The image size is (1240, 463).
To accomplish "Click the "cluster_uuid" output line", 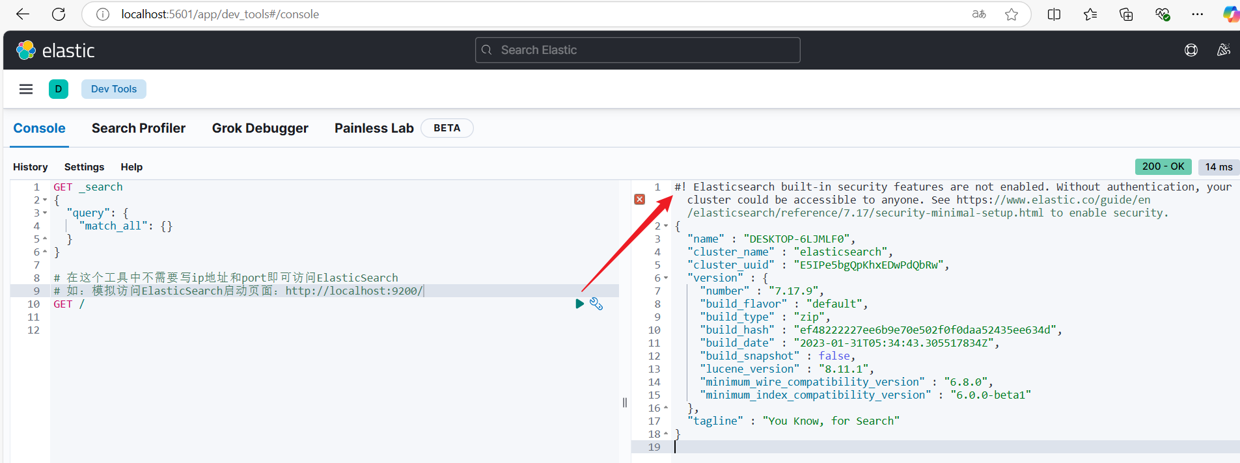I will pyautogui.click(x=818, y=265).
